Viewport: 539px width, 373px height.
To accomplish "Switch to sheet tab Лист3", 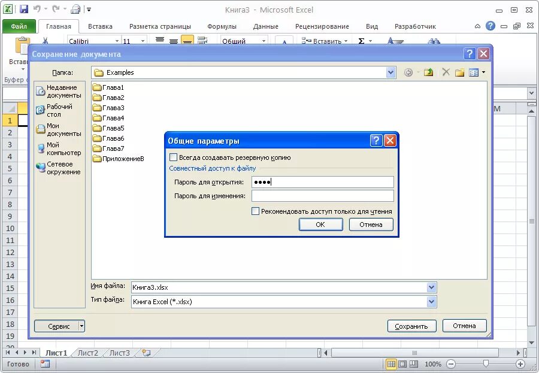I will (x=120, y=353).
